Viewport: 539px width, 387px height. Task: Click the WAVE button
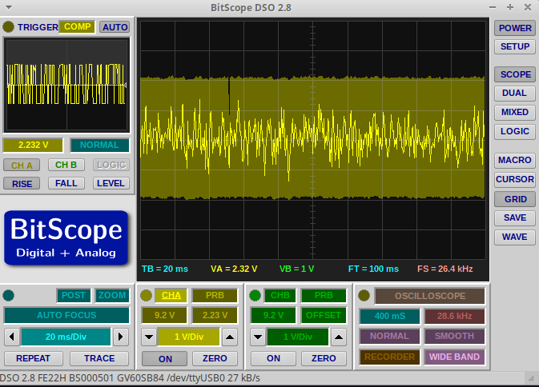point(515,237)
